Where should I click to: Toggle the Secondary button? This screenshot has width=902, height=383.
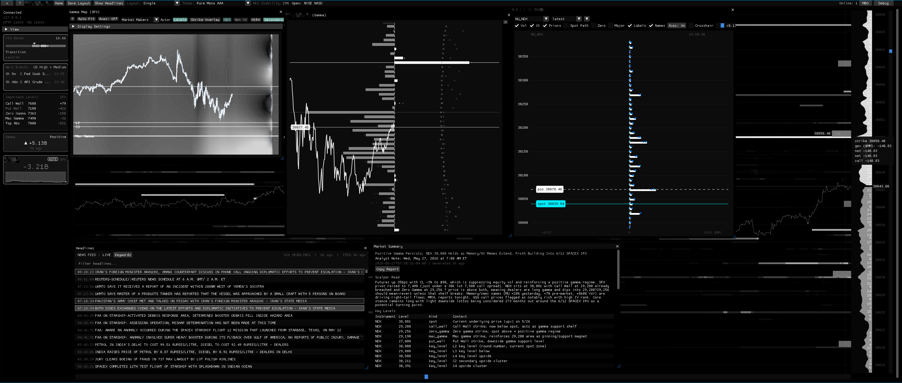[273, 19]
